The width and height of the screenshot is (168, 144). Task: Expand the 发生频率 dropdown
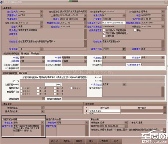click(x=42, y=49)
